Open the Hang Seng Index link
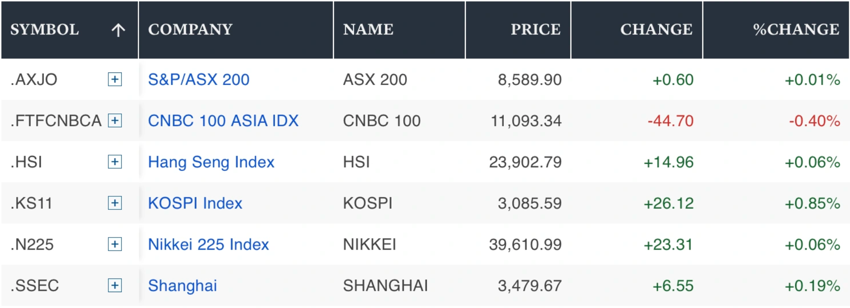 click(211, 162)
